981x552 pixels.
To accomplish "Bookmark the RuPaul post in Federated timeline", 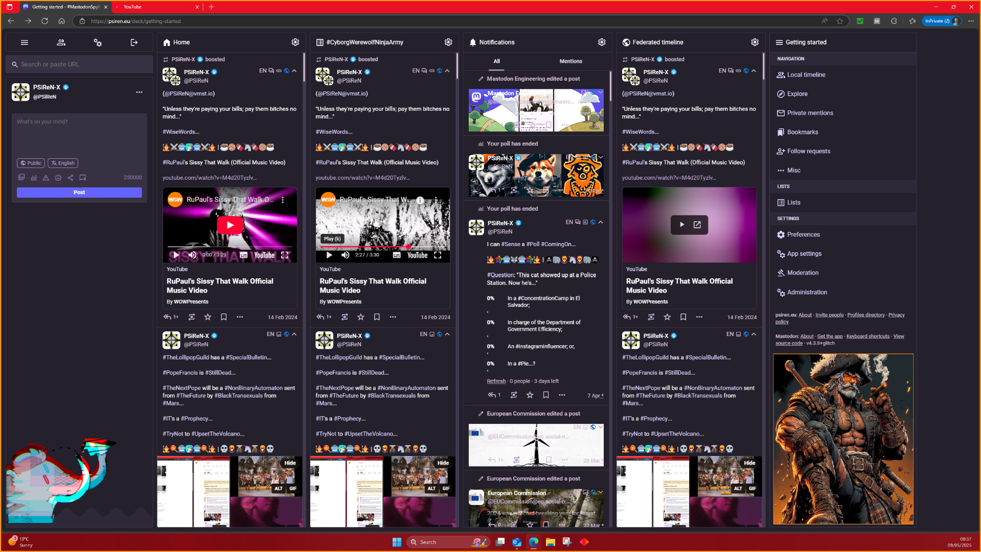I will pyautogui.click(x=683, y=317).
